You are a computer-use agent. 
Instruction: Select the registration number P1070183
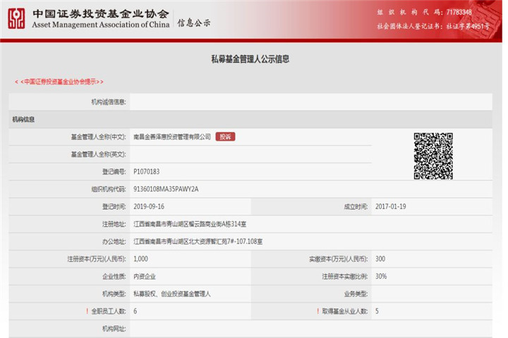[147, 171]
